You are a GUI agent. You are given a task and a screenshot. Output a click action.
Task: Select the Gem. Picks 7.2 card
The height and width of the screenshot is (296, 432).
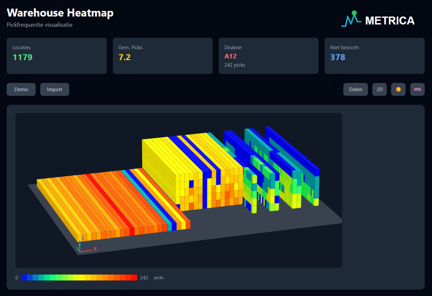[x=163, y=56]
